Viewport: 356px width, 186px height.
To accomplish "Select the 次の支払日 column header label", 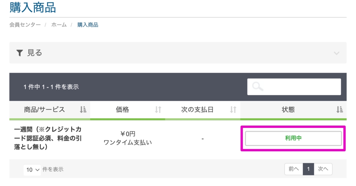I will pyautogui.click(x=197, y=110).
